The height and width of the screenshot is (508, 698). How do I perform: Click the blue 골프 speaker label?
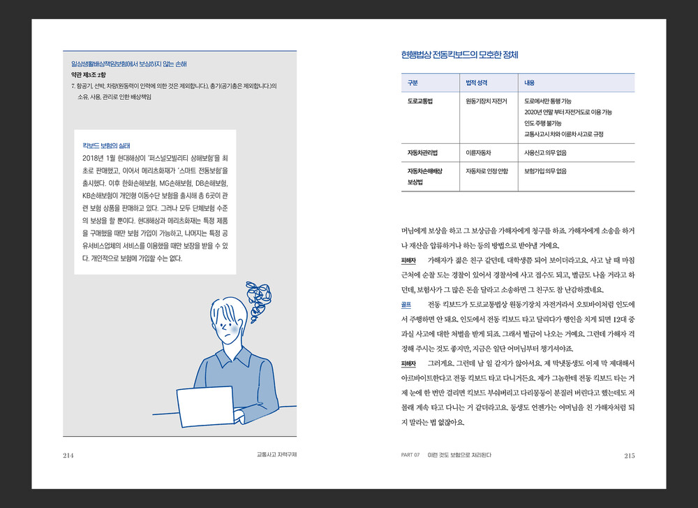(406, 305)
